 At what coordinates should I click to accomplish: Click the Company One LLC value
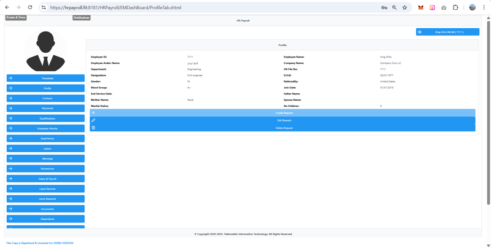coord(390,63)
